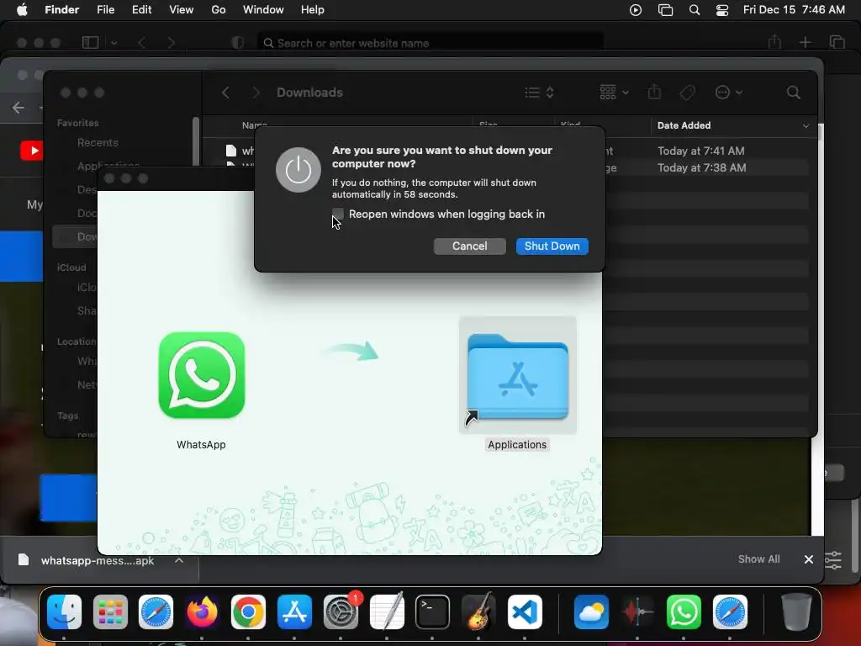Click Safari address search field
Screen dimensions: 861x646
[430, 43]
